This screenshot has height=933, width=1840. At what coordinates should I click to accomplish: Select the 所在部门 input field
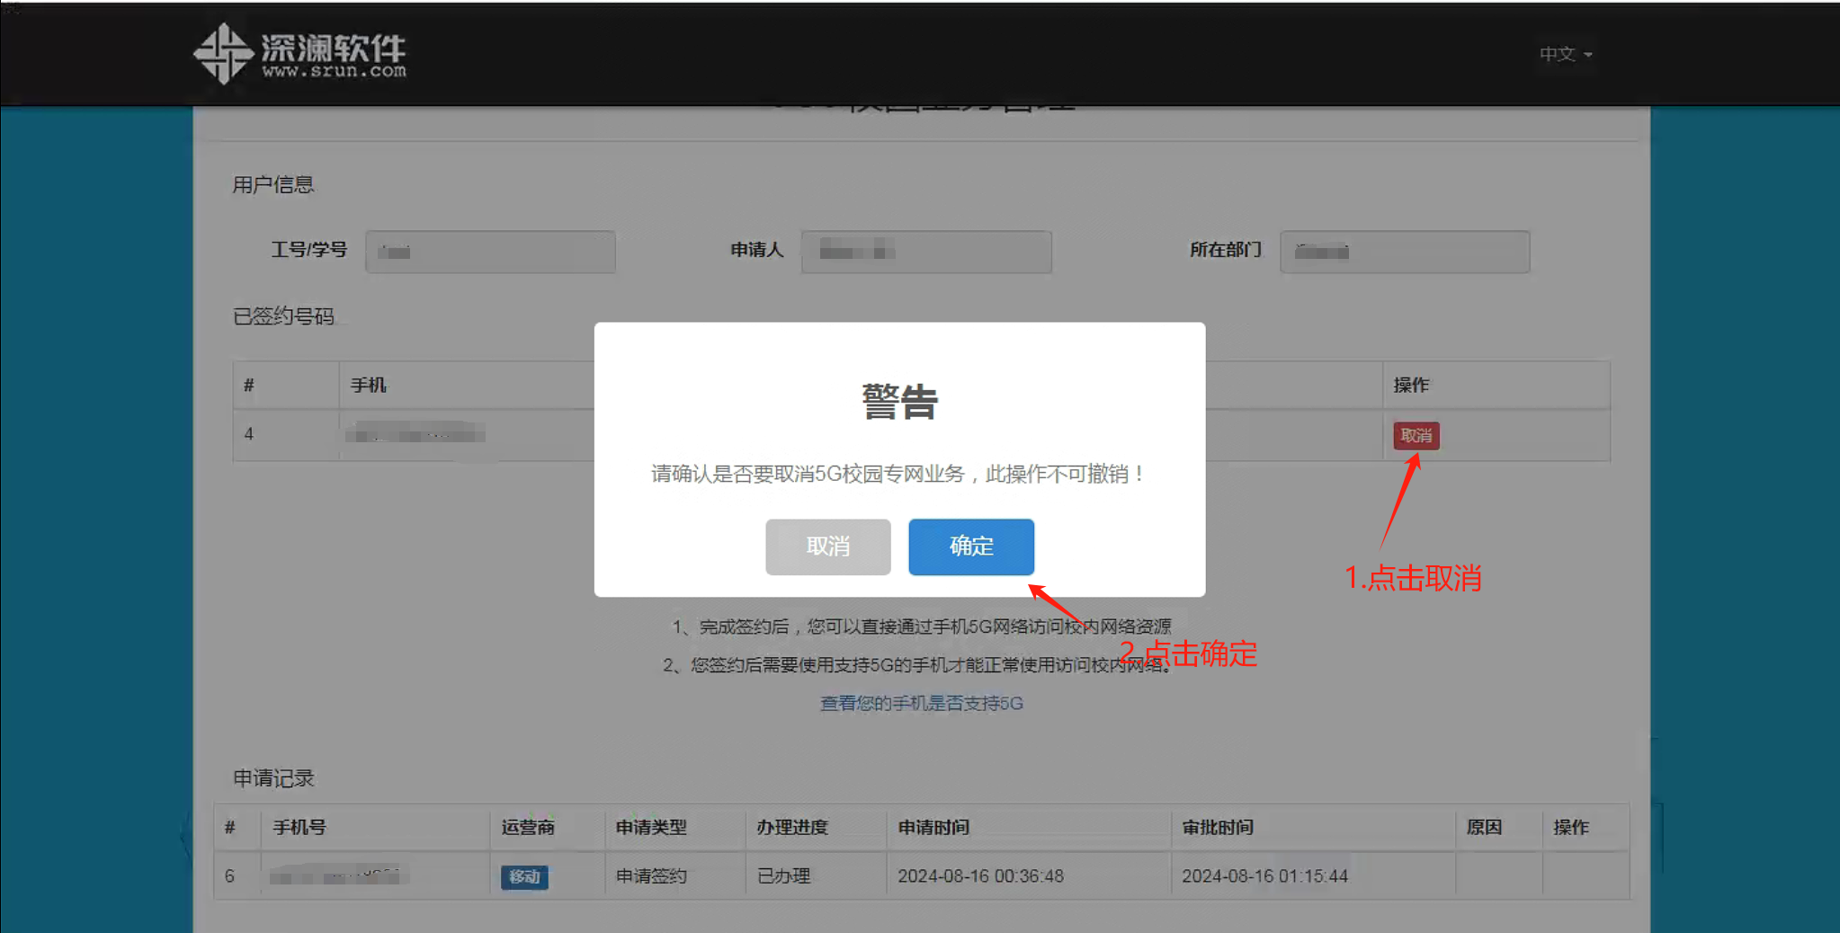click(1404, 252)
